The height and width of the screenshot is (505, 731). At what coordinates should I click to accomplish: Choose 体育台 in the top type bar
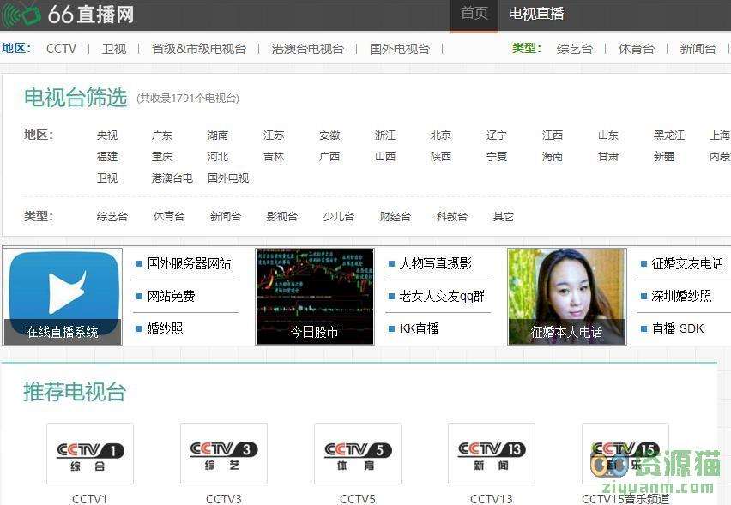pos(637,49)
